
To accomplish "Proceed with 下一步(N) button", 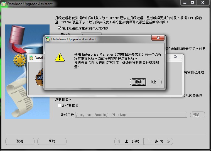I will click(x=158, y=141).
